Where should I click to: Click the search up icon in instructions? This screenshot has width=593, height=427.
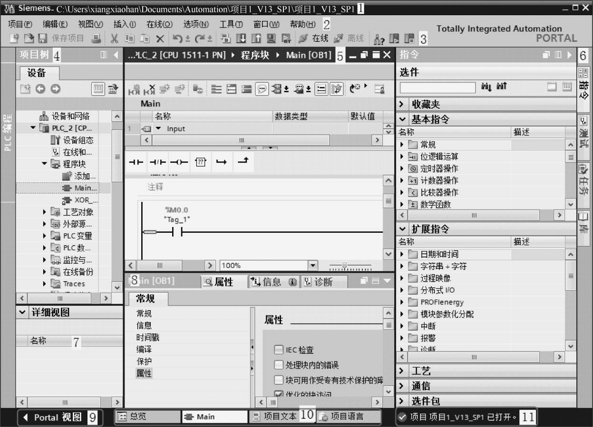point(501,87)
